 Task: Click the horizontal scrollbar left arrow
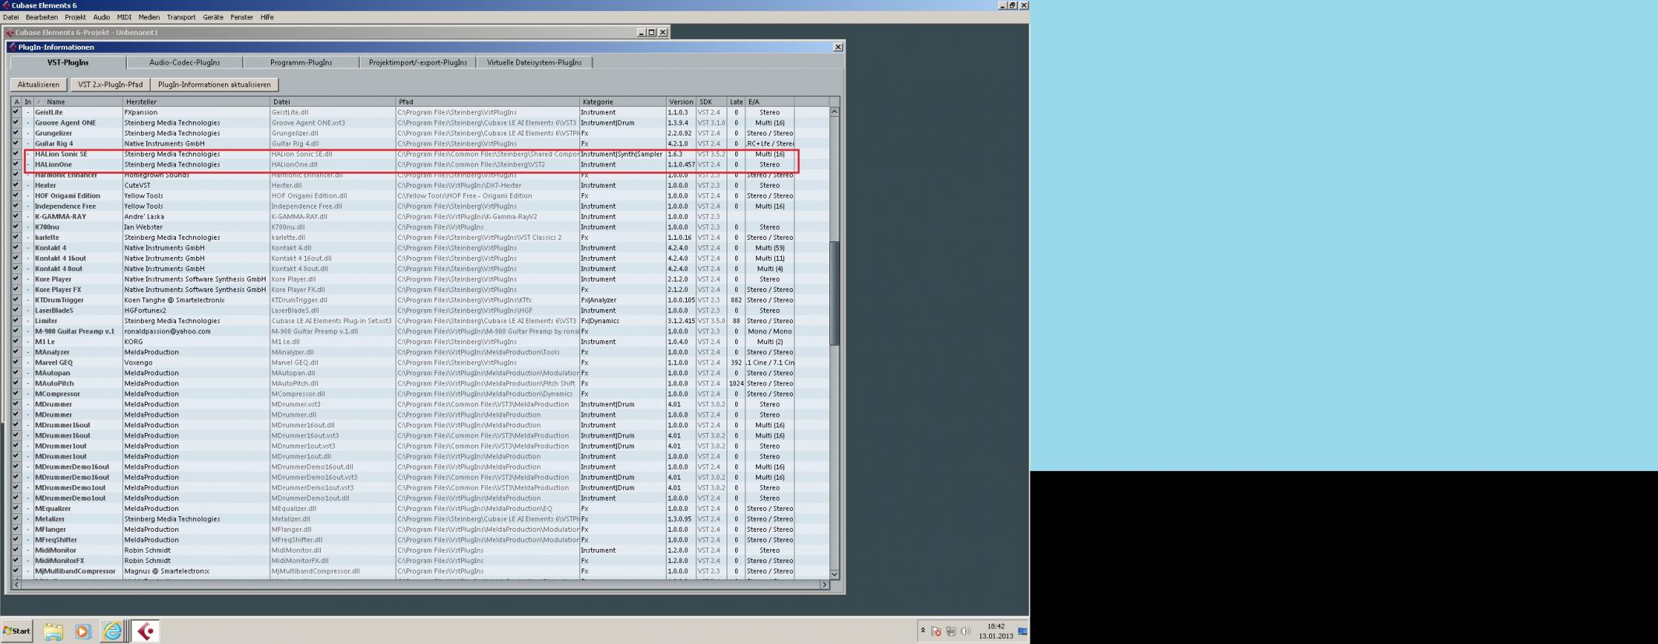point(16,584)
